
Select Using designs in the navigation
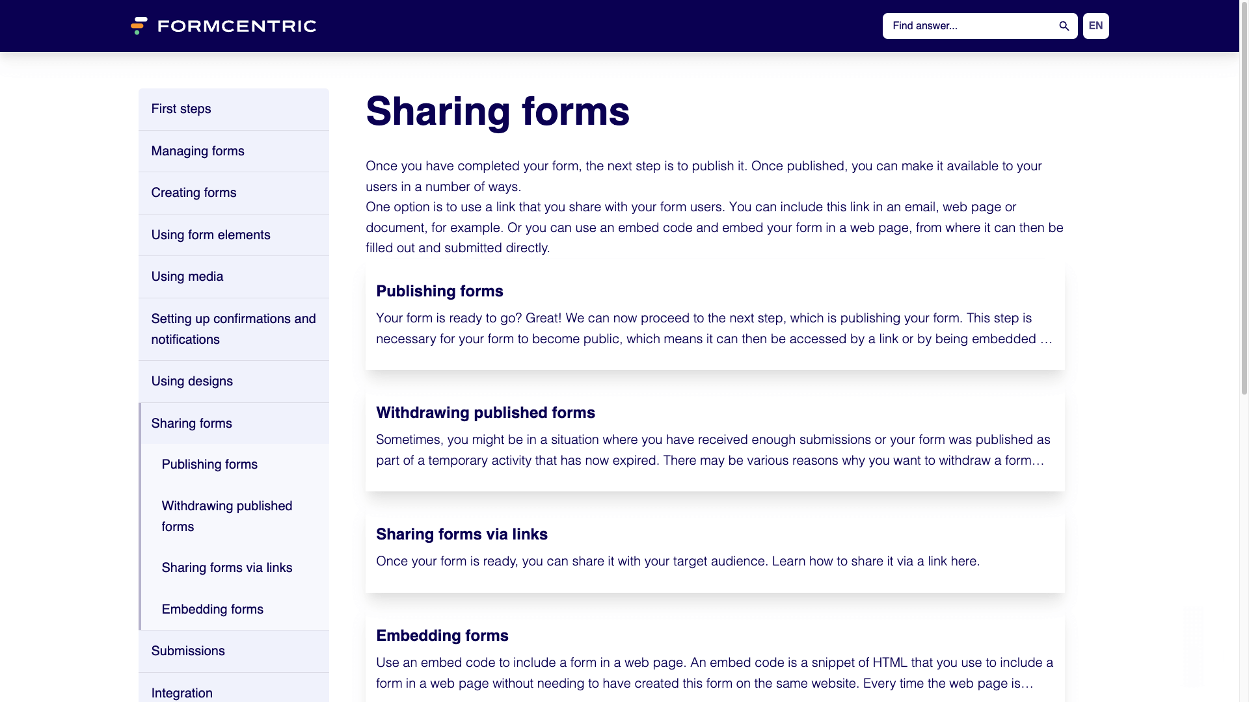pos(192,381)
